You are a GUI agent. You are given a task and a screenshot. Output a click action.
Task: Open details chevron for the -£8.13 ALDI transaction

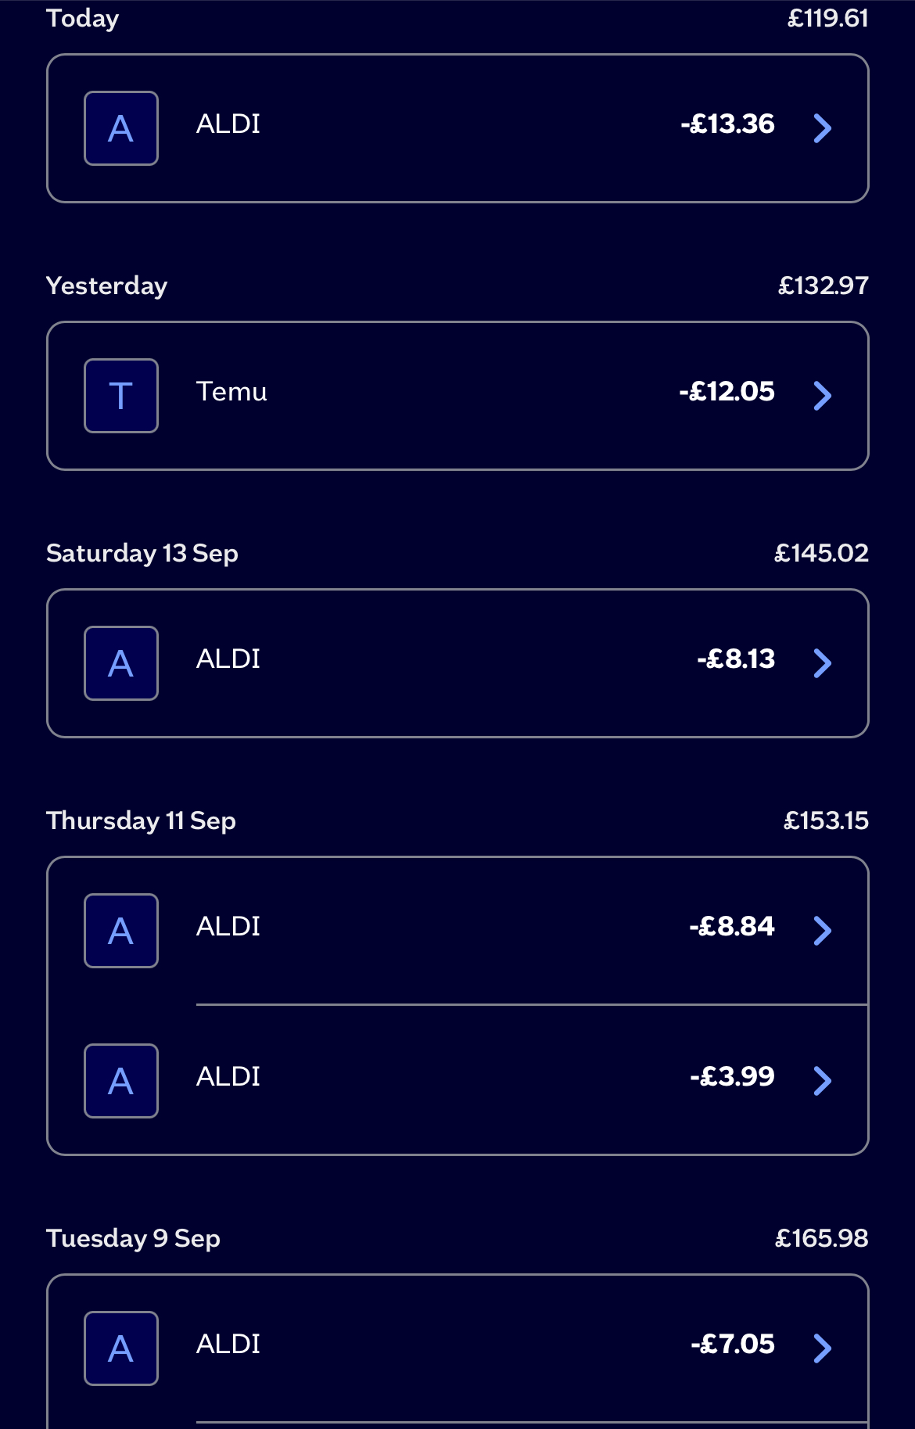tap(823, 663)
